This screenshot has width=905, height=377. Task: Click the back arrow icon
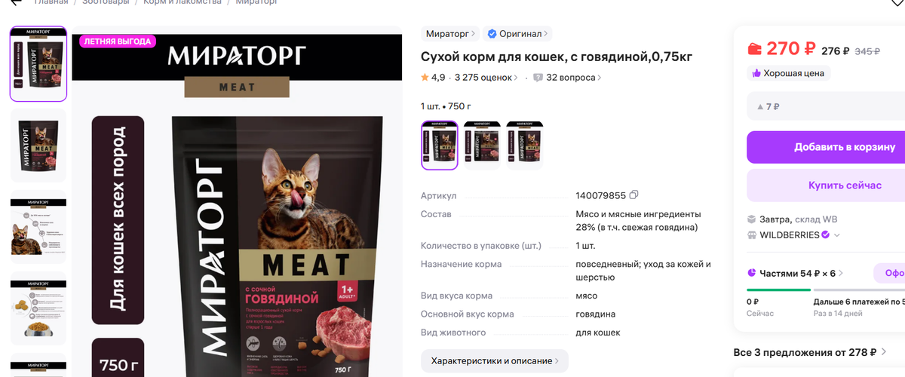click(15, 2)
